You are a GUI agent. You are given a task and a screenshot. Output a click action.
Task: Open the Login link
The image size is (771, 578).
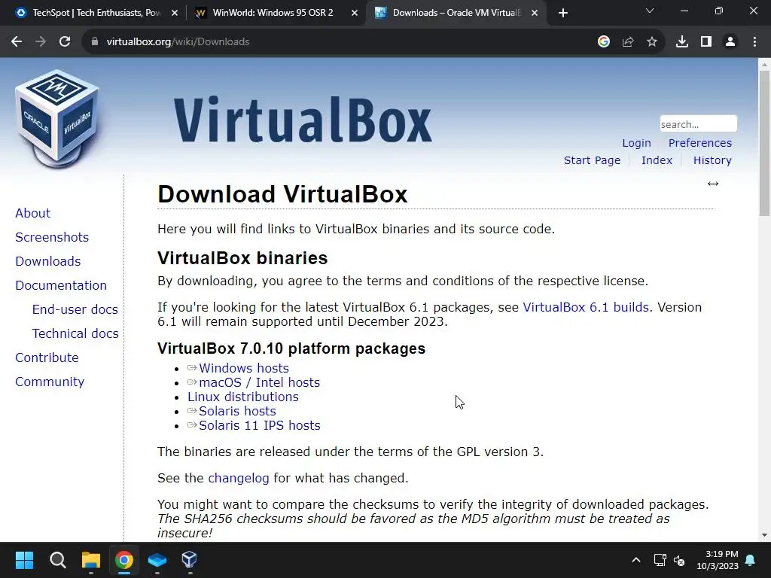coord(636,143)
